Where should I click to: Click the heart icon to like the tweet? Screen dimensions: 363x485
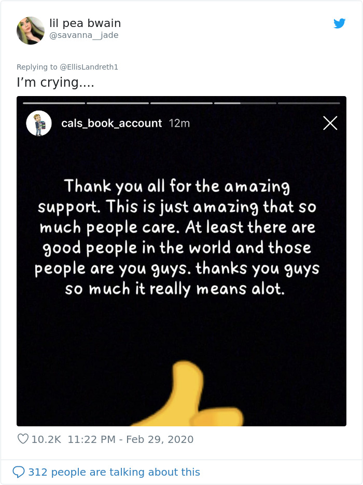tap(23, 439)
